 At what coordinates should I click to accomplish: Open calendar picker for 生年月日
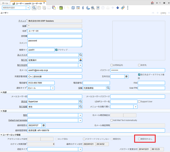pos(126,77)
